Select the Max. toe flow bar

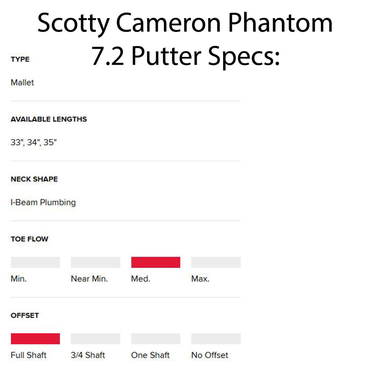click(x=216, y=262)
